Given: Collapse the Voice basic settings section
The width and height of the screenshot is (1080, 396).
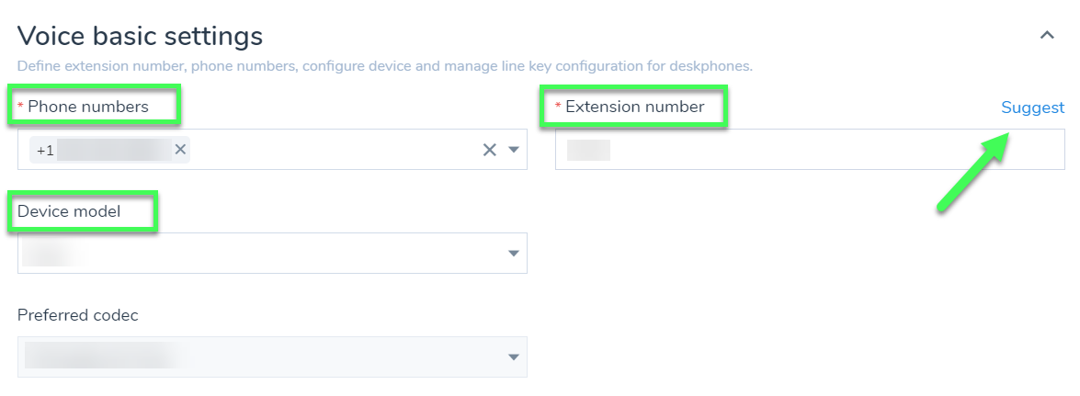Looking at the screenshot, I should (1047, 35).
